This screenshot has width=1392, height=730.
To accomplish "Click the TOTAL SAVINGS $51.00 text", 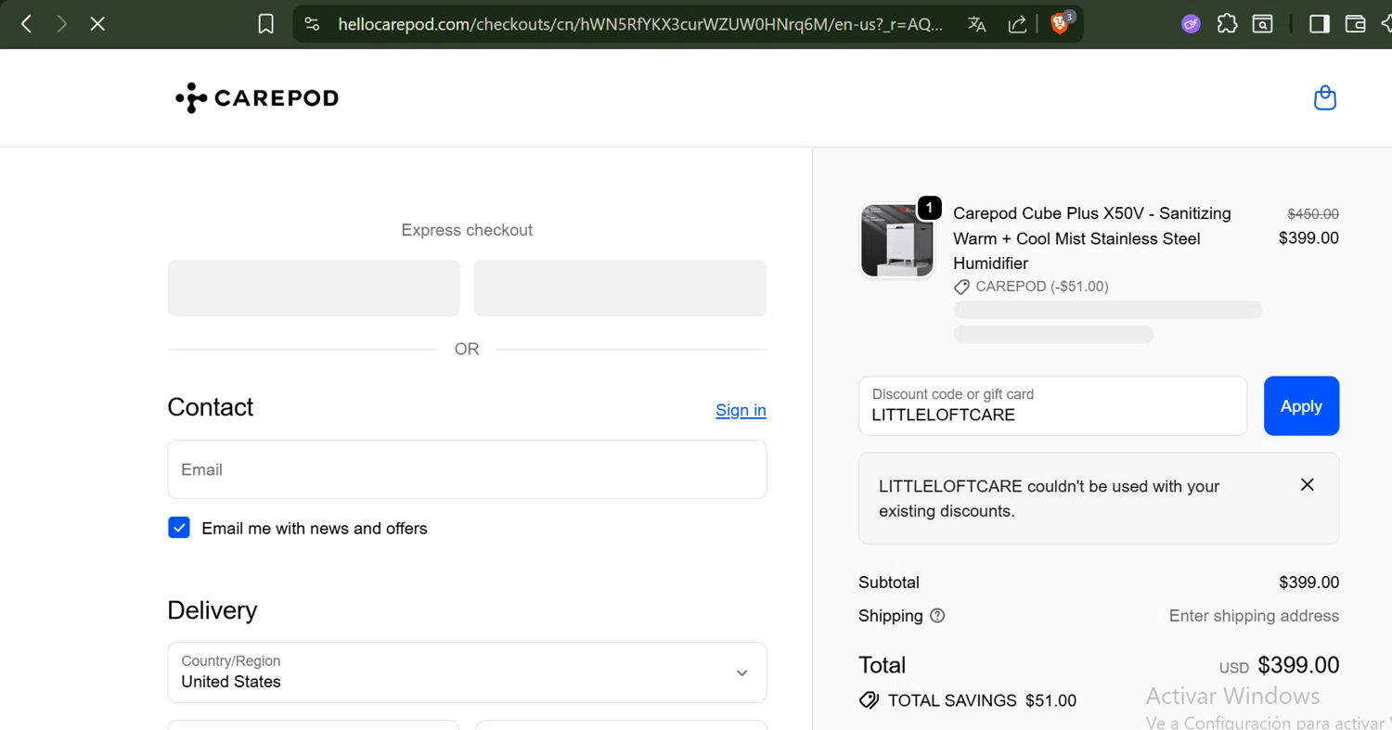I will [982, 700].
